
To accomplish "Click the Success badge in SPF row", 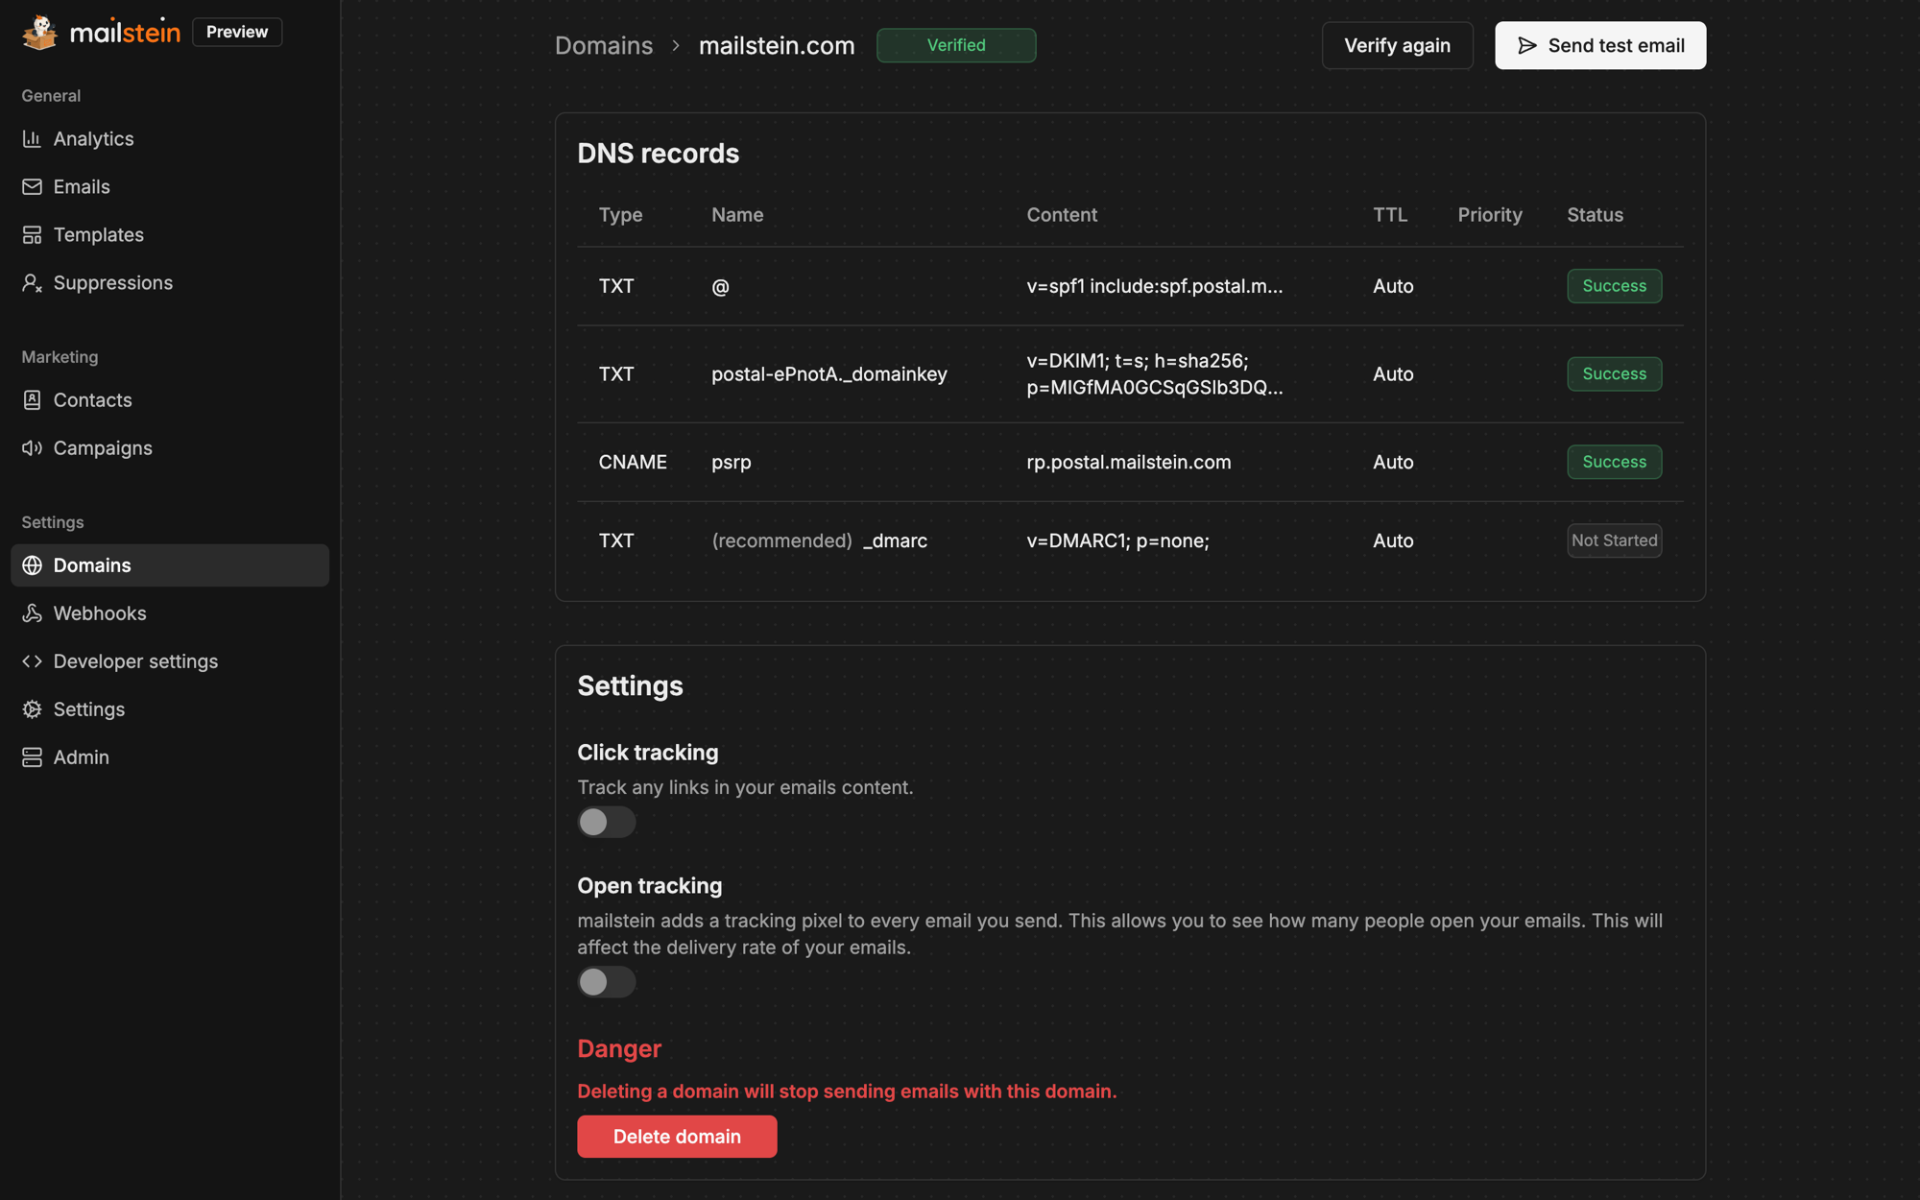I will tap(1614, 286).
